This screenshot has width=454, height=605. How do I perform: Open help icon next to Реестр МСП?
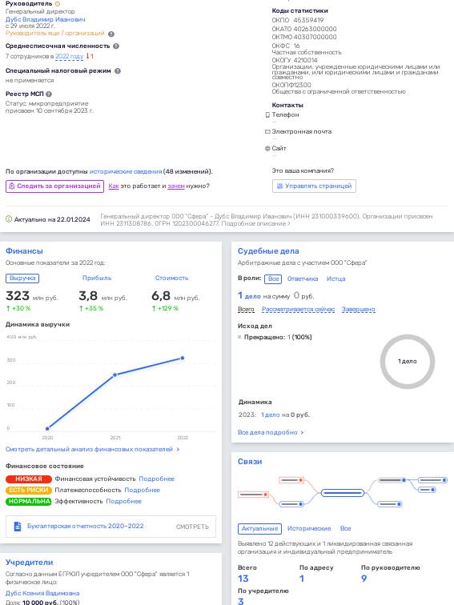49,94
